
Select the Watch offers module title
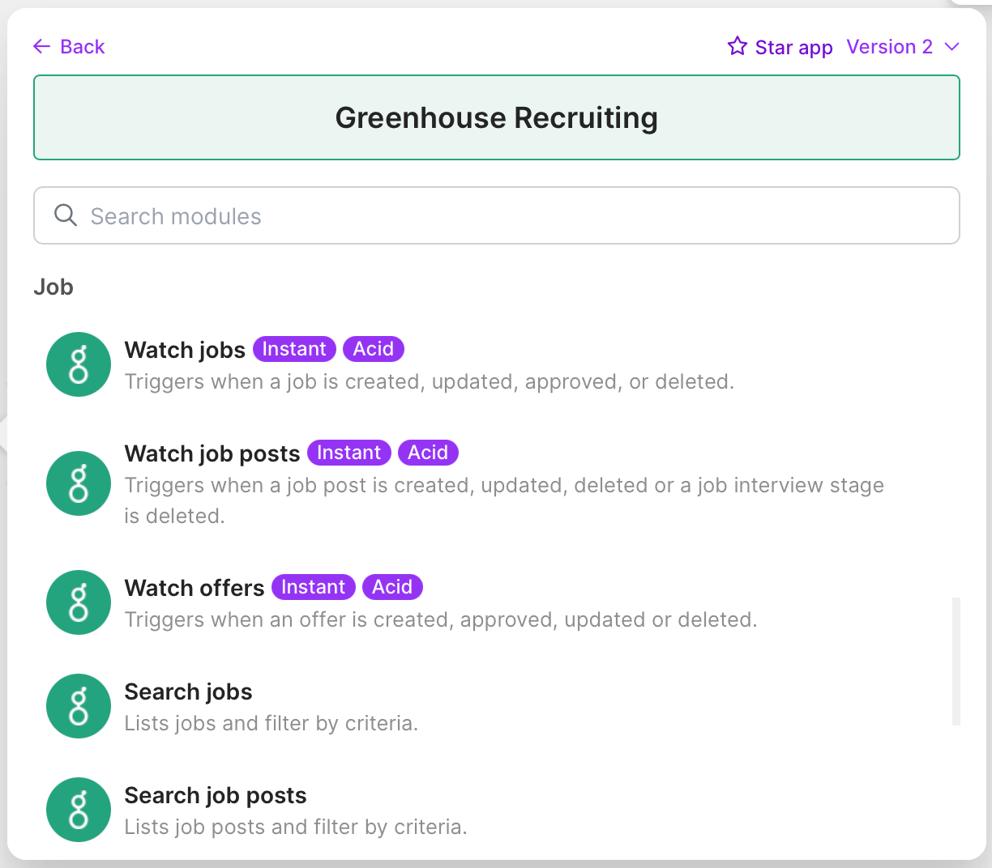[x=195, y=588]
